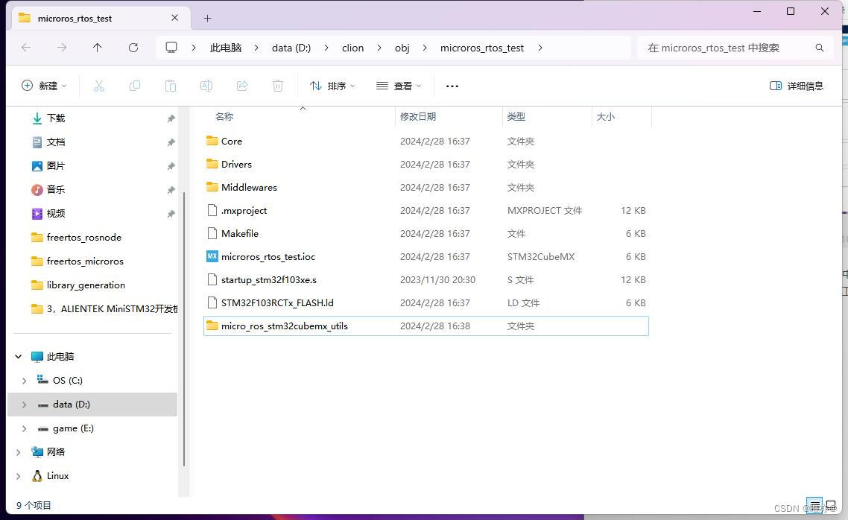Switch to large thumbnails view icon
Viewport: 848px width, 520px height.
(x=831, y=505)
